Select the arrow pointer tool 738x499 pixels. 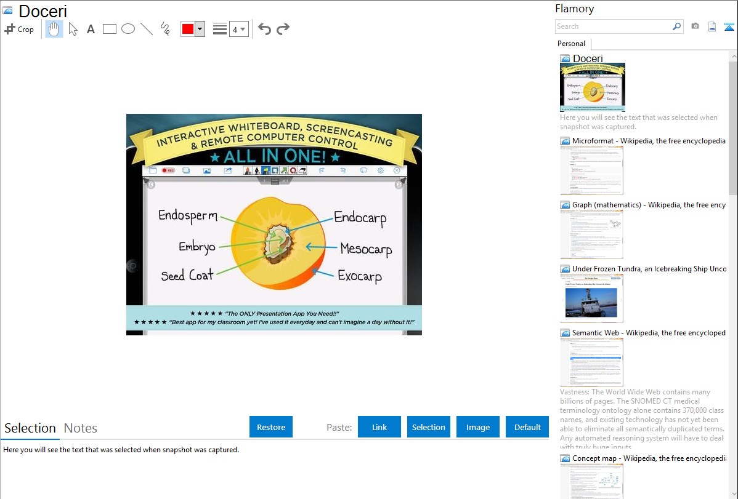click(x=73, y=29)
